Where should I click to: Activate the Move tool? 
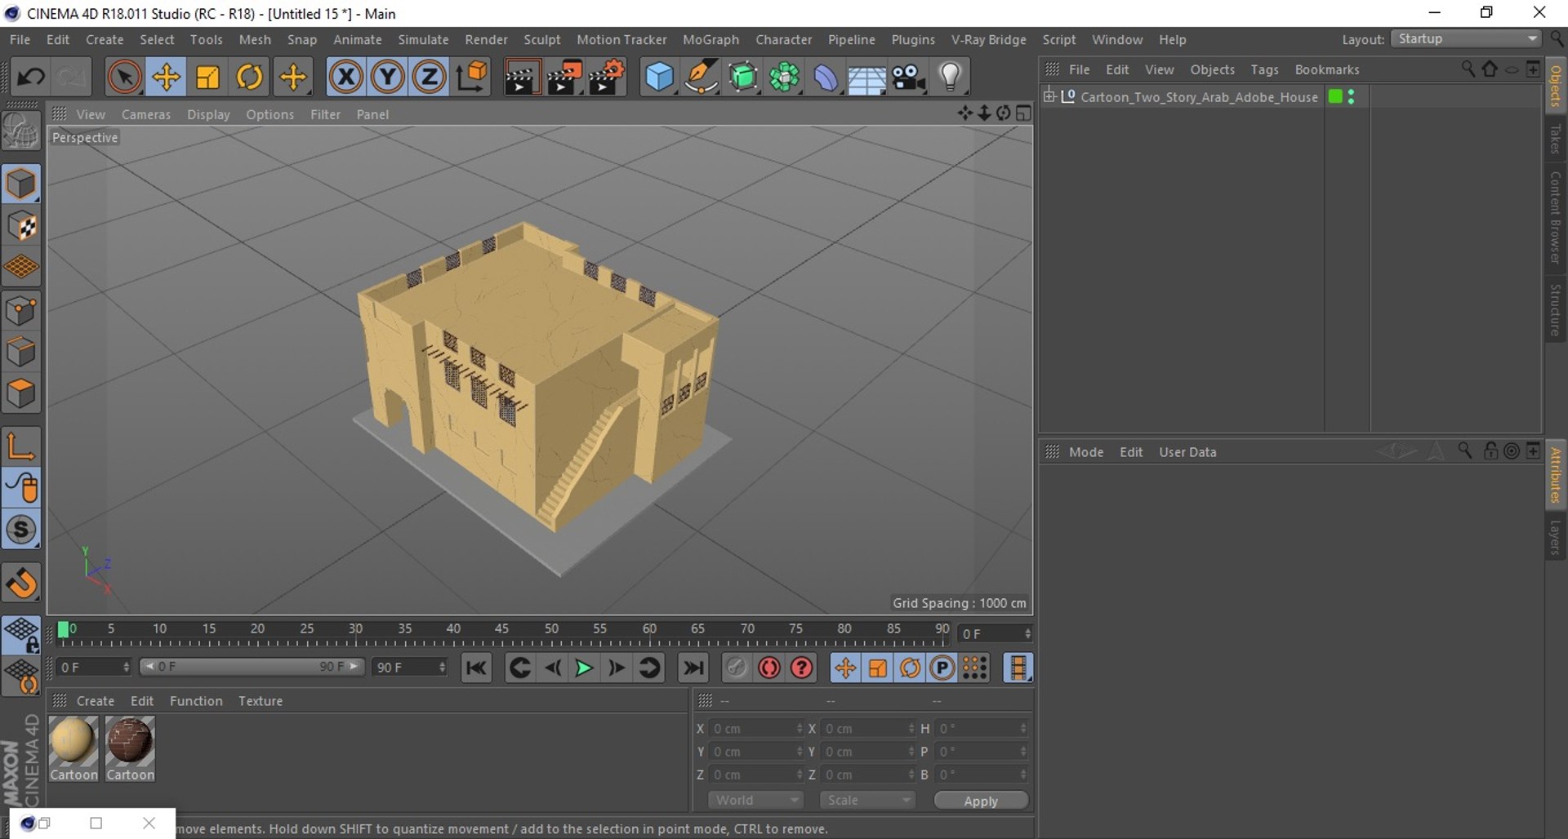coord(166,78)
